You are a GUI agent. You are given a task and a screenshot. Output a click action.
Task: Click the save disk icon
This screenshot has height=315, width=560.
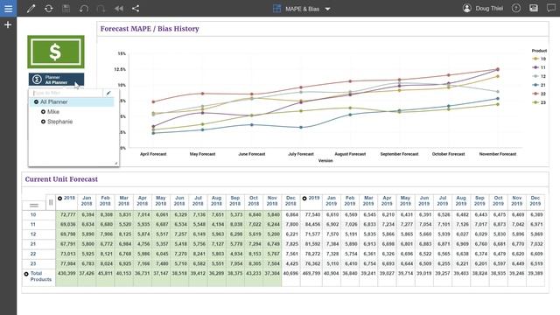(66, 9)
